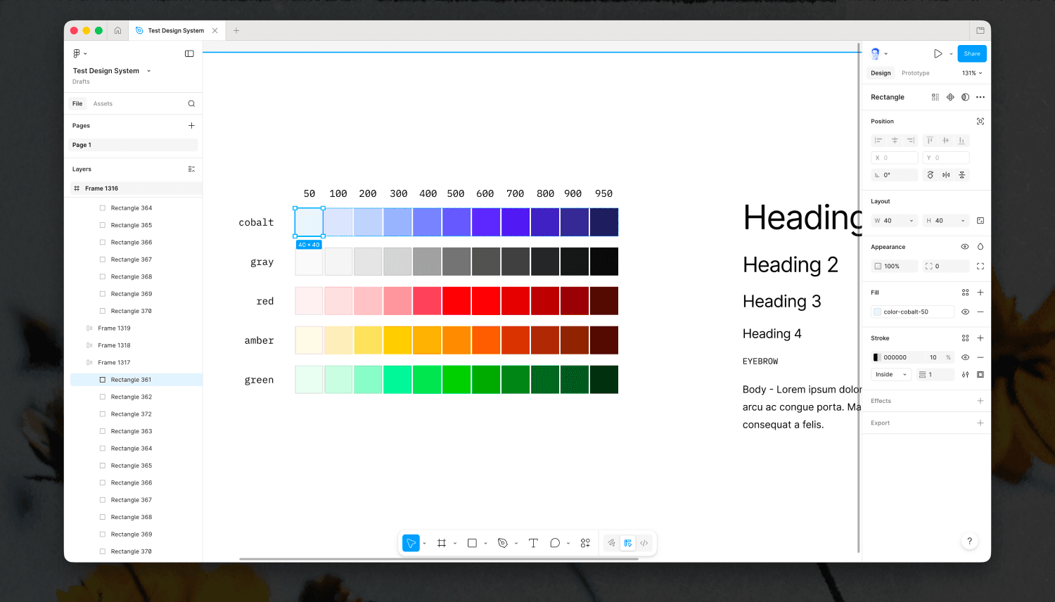The height and width of the screenshot is (602, 1055).
Task: Switch to the Prototype tab
Action: click(x=916, y=73)
